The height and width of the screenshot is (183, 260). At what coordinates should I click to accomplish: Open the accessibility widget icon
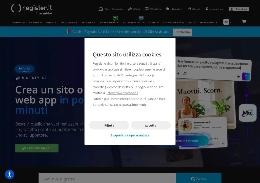tap(10, 174)
